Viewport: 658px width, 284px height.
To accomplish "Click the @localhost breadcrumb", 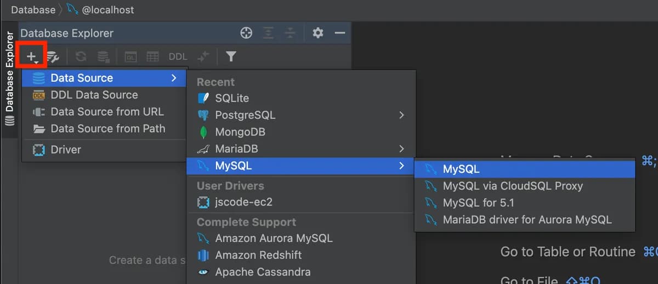I will tap(107, 10).
